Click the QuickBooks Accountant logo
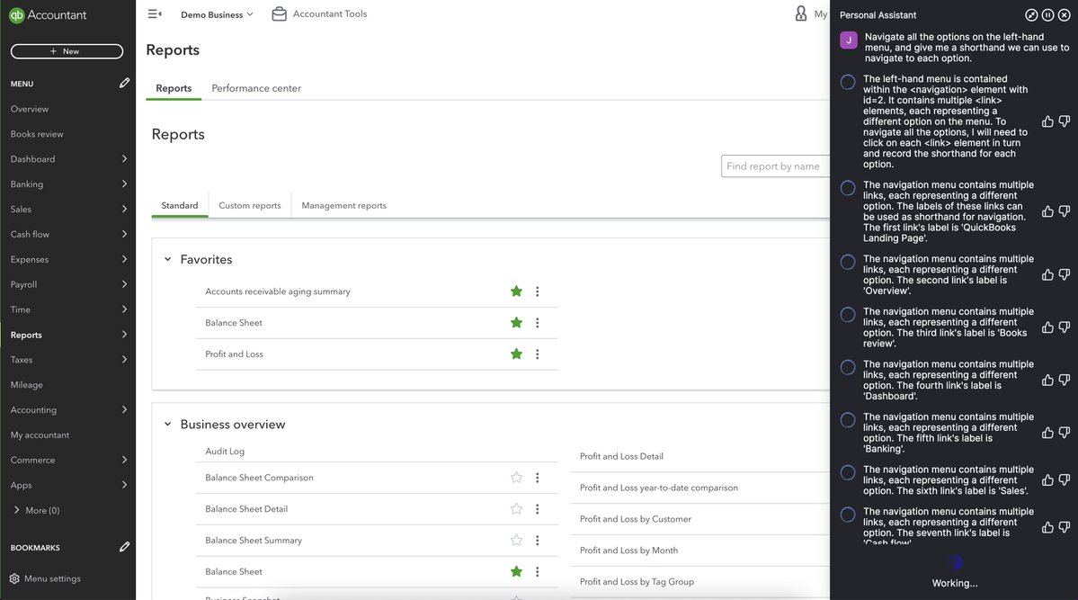 point(48,15)
